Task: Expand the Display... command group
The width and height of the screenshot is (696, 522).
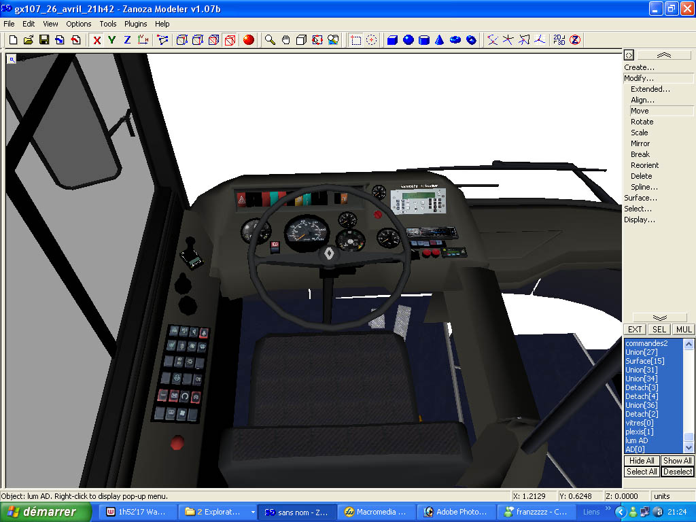Action: [x=640, y=220]
